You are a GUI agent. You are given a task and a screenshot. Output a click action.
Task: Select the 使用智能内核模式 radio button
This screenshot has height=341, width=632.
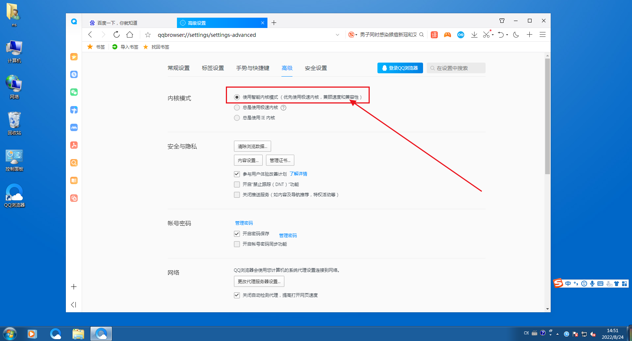coord(237,97)
